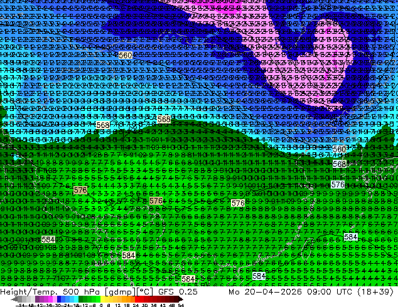Click the white 568 label between 560 and 576
398x307 pixels.
[x=340, y=164]
